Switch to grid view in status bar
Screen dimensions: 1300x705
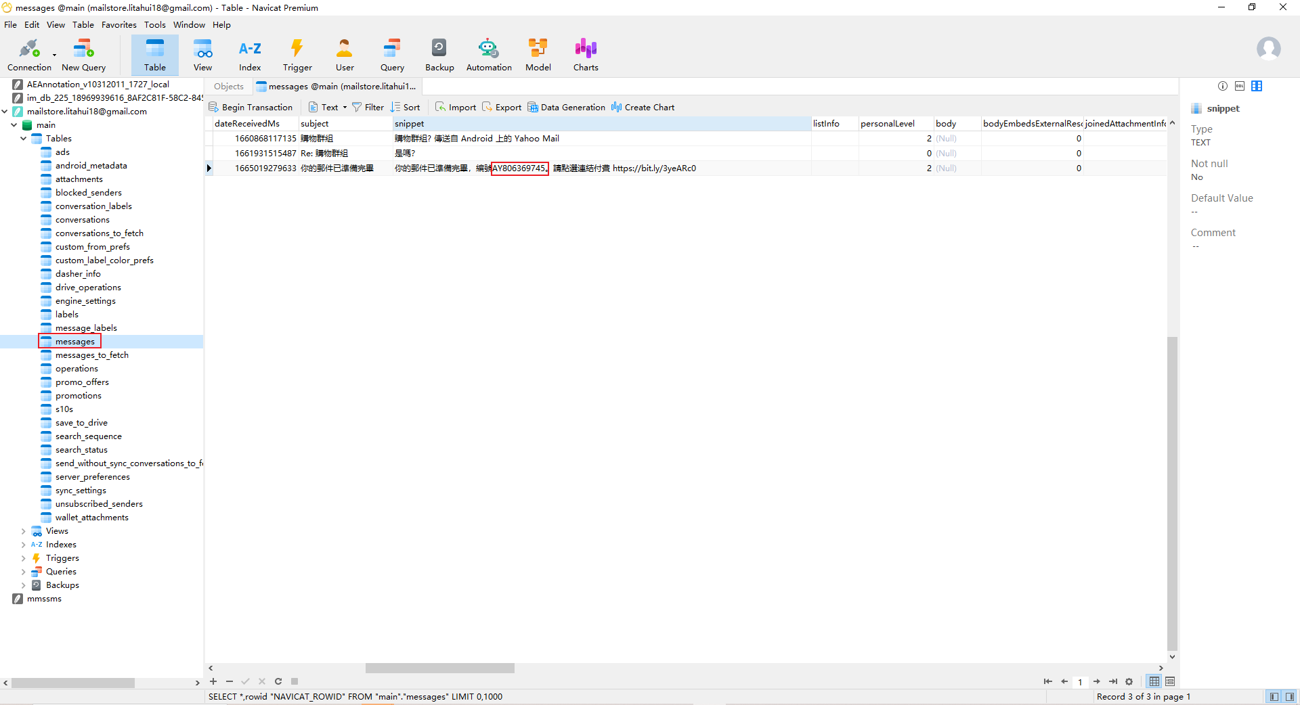[x=1154, y=681]
